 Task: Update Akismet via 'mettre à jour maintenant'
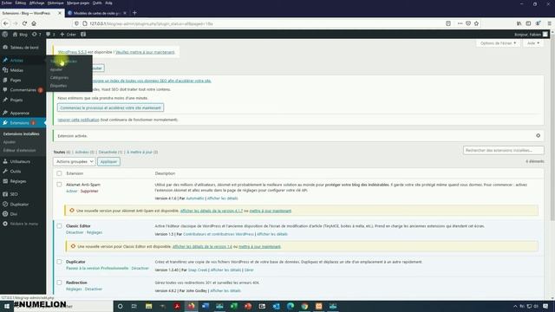point(271,211)
